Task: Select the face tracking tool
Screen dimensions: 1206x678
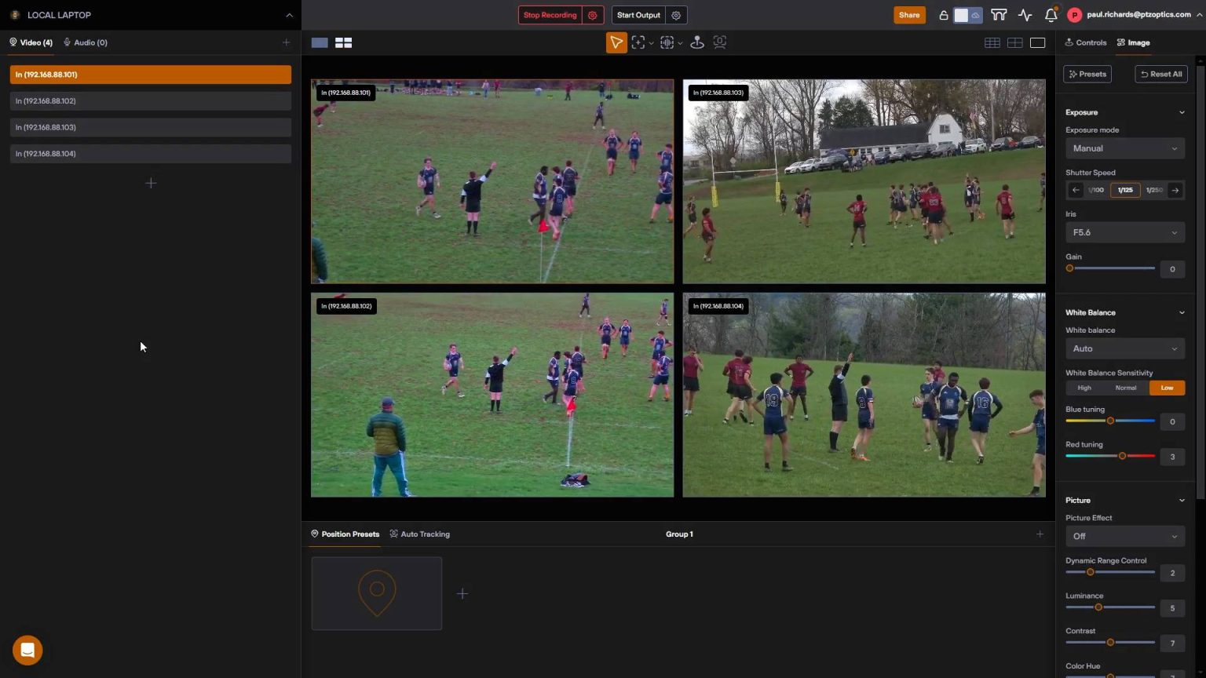Action: (x=719, y=42)
